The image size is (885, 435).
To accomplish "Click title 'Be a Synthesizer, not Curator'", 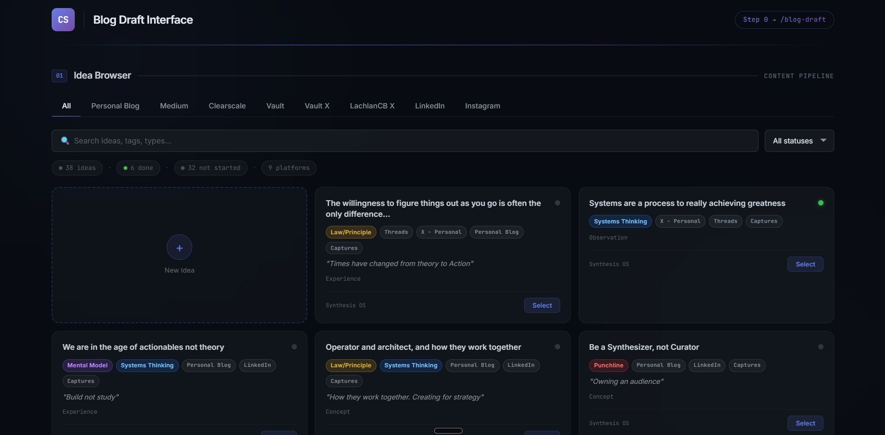I will [x=644, y=347].
